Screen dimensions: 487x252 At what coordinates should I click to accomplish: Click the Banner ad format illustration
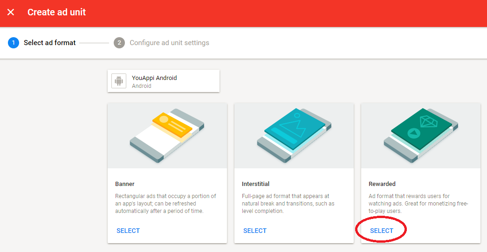pos(167,135)
